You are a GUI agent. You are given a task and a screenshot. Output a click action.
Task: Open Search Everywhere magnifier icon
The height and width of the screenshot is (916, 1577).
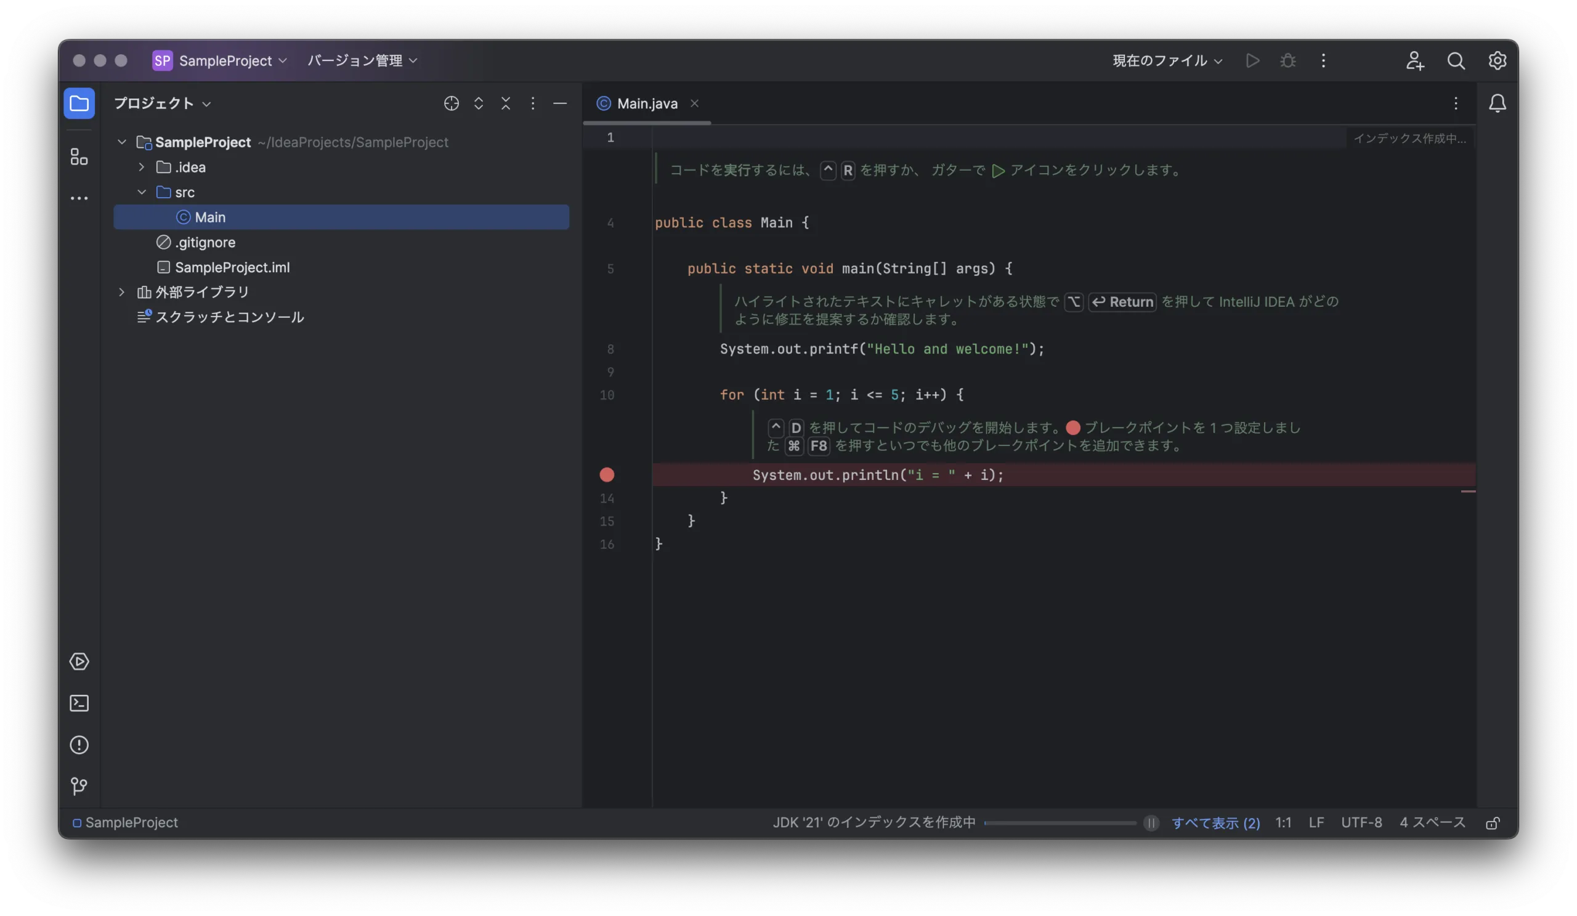pos(1456,61)
